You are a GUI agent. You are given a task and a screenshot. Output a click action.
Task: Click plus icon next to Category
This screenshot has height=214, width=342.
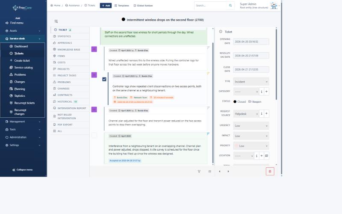coord(266,92)
